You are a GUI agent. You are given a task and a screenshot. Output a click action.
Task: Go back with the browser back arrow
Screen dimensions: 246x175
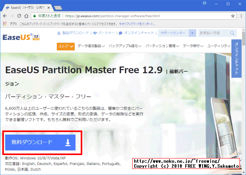(x=5, y=16)
